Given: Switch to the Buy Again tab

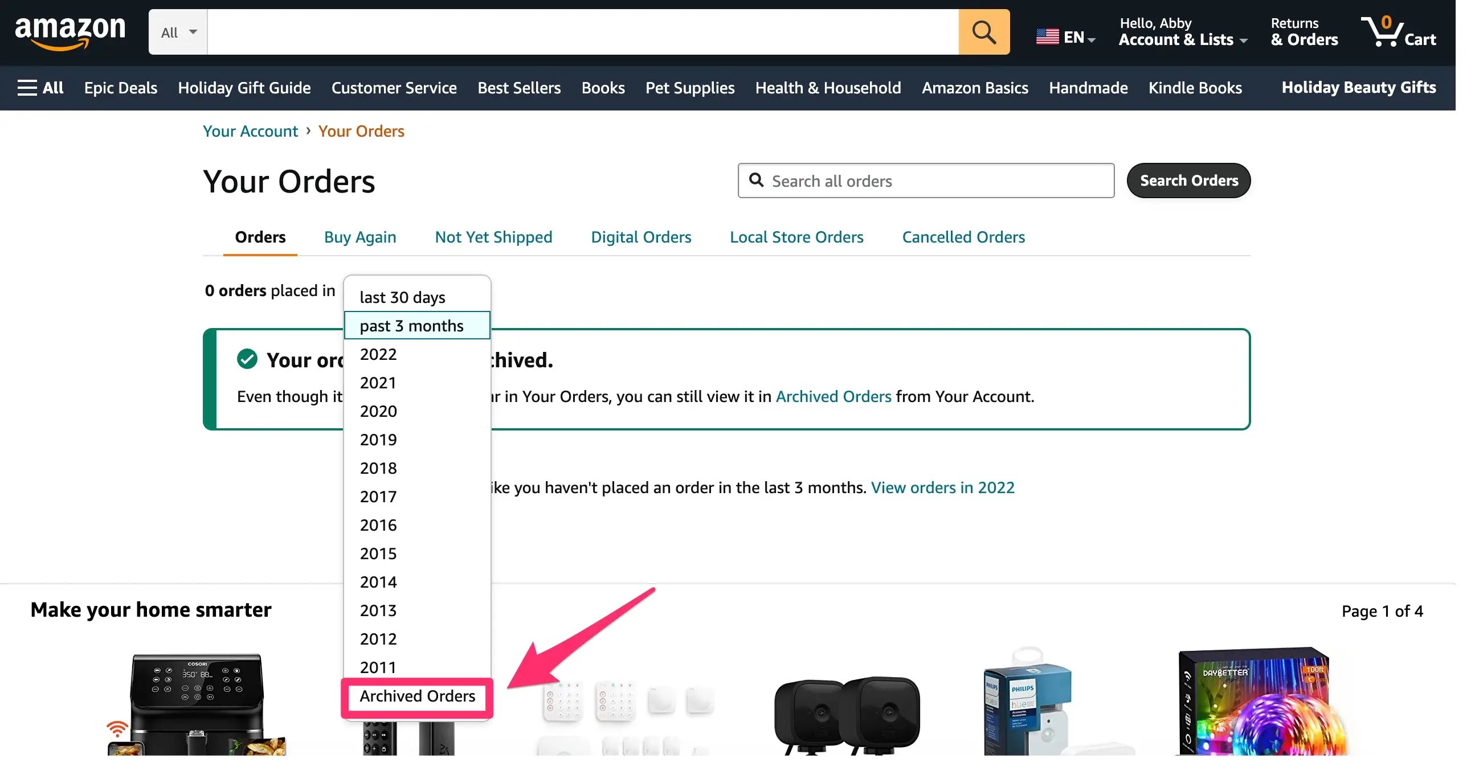Looking at the screenshot, I should (360, 237).
